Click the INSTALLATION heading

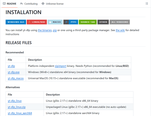(23, 12)
